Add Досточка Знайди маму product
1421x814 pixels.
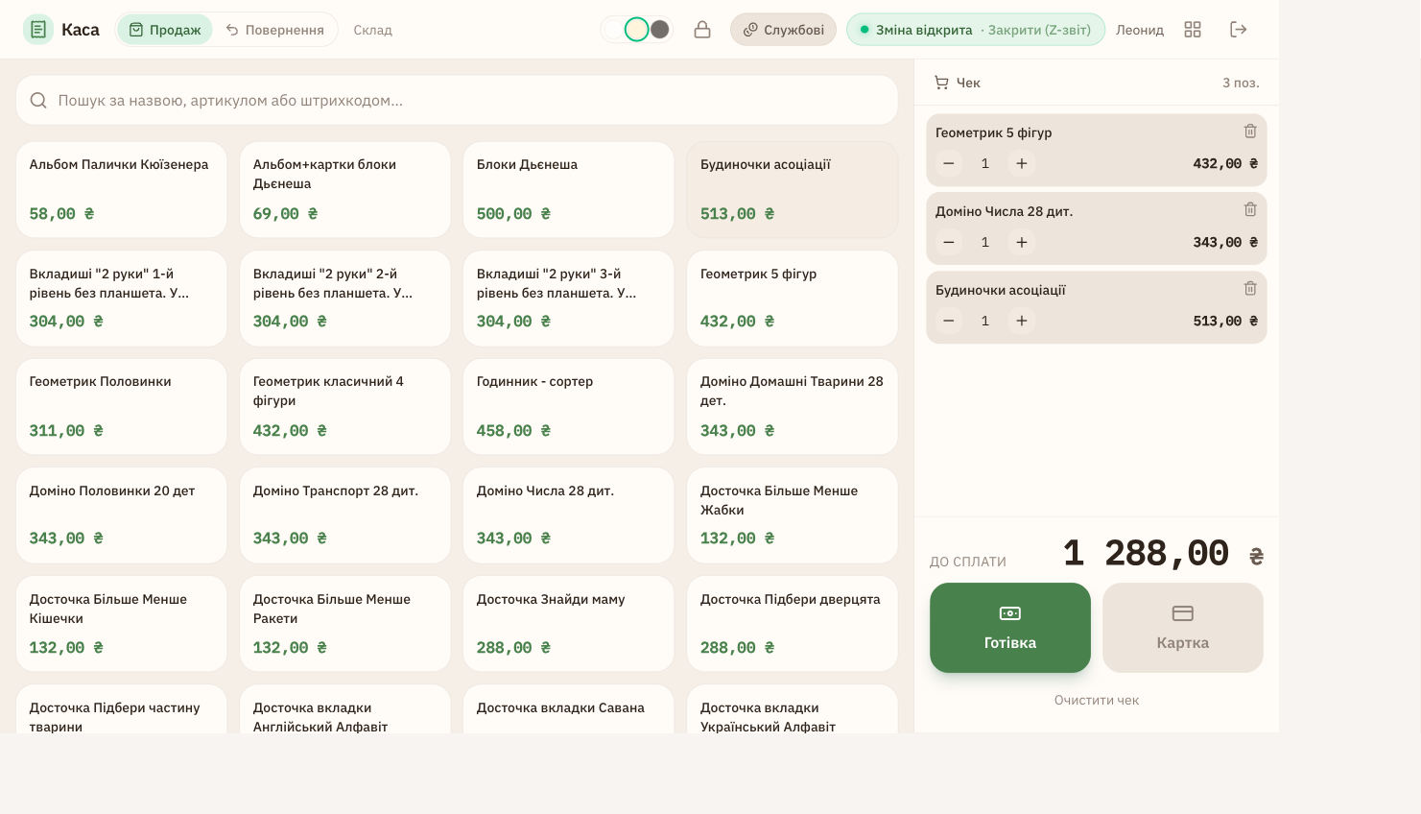[569, 624]
